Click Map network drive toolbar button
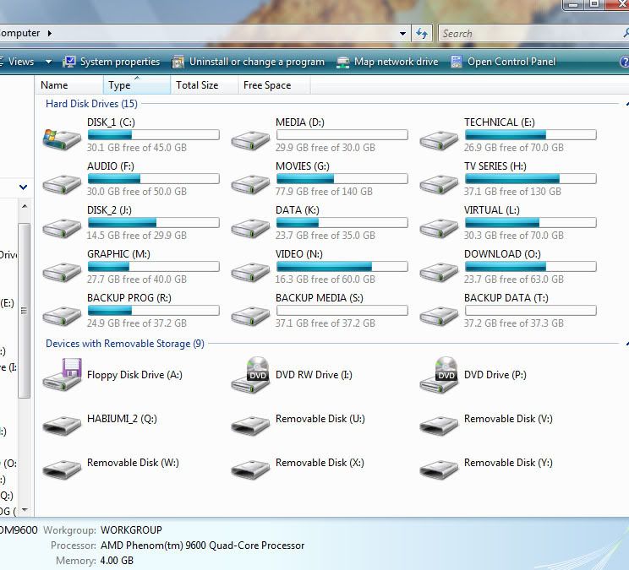 coord(387,62)
